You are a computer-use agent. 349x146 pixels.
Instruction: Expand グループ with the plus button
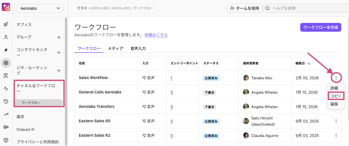[x=59, y=37]
